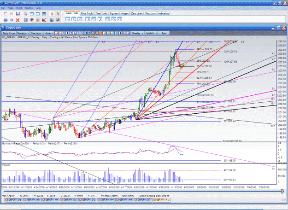Click the tab strip scroll arrows
The width and height of the screenshot is (288, 210).
tap(283, 200)
